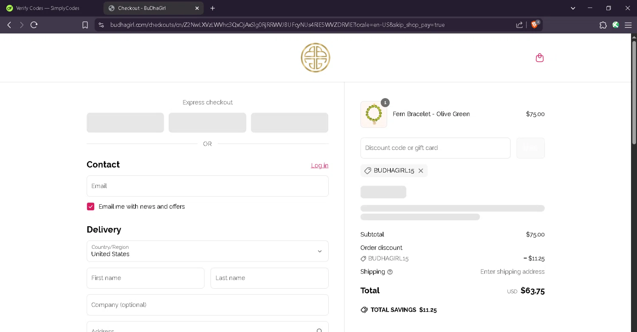Screen dimensions: 637x332
Task: Click the Last name field
Action: coord(270,278)
